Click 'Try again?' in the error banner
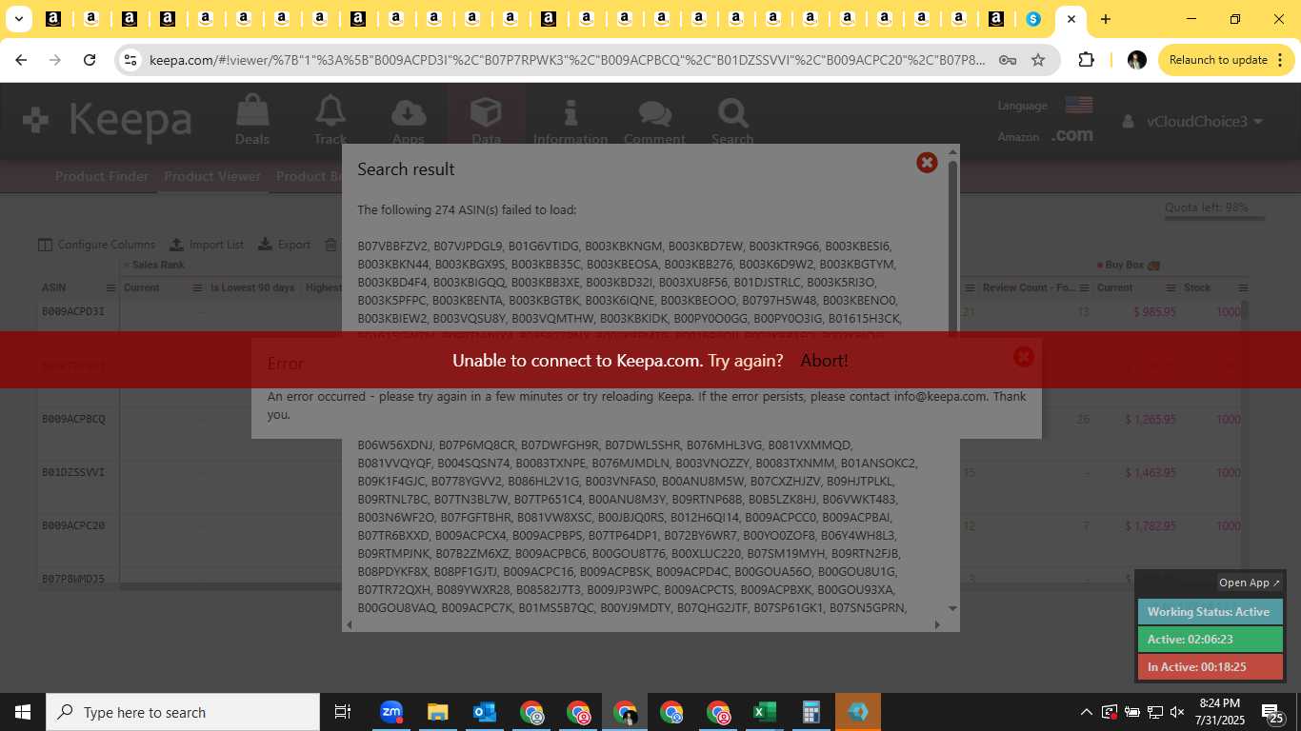 pos(747,360)
